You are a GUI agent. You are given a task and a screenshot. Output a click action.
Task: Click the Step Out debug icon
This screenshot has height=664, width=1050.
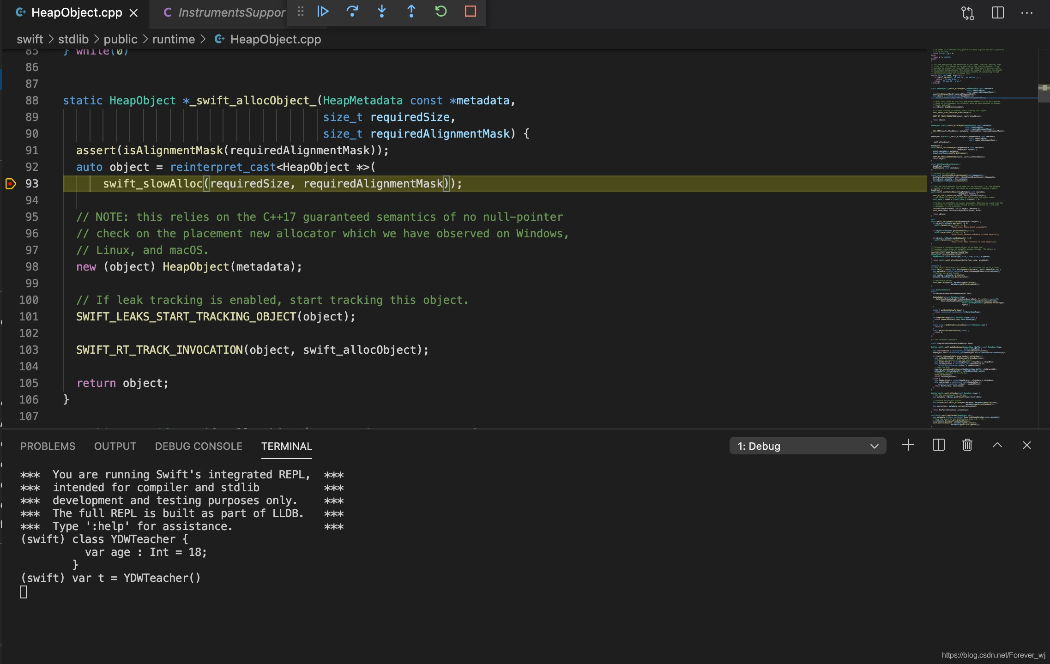click(411, 12)
